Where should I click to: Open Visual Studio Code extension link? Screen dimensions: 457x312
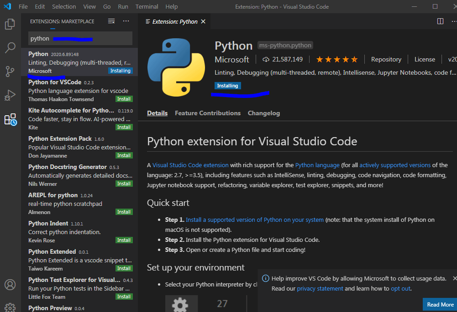190,165
